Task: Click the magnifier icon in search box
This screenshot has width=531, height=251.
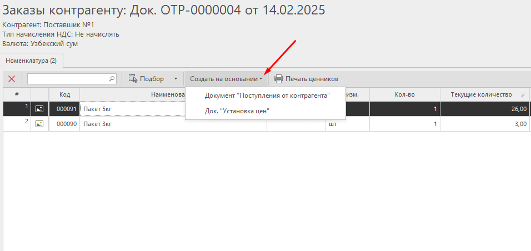Action: tap(112, 79)
